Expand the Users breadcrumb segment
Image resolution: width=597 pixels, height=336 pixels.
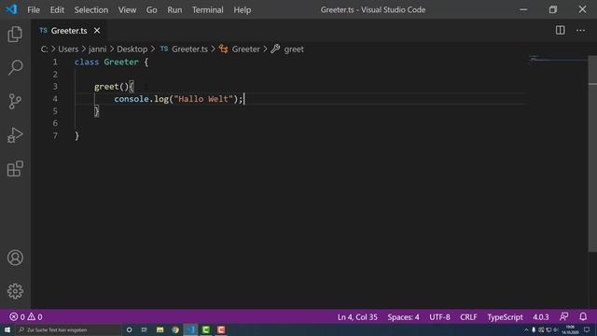click(68, 49)
